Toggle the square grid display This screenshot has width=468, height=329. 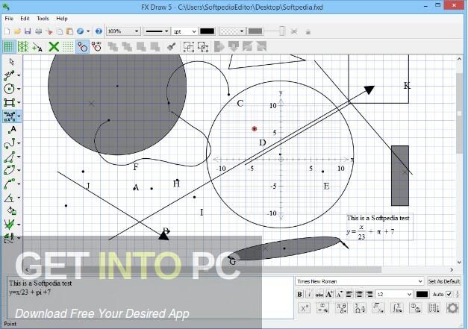(9, 46)
